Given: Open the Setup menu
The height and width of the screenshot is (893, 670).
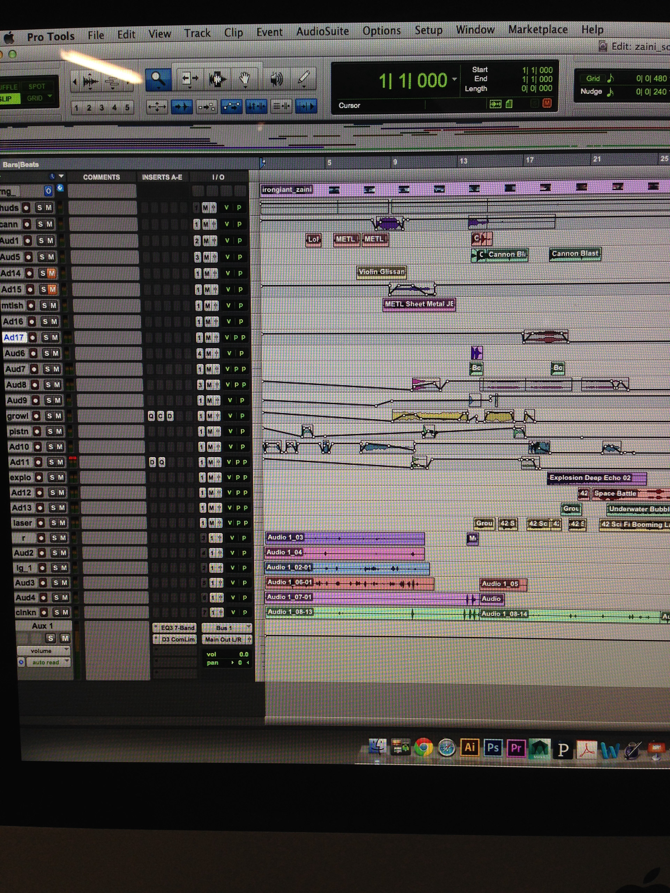Looking at the screenshot, I should 429,30.
